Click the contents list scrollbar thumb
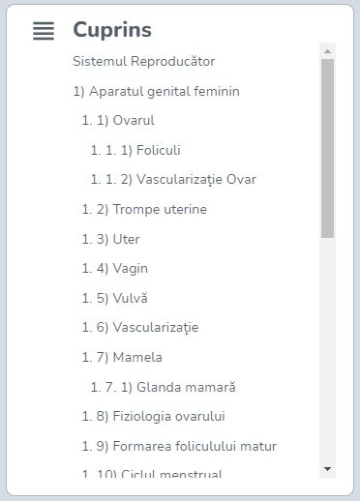 click(327, 149)
